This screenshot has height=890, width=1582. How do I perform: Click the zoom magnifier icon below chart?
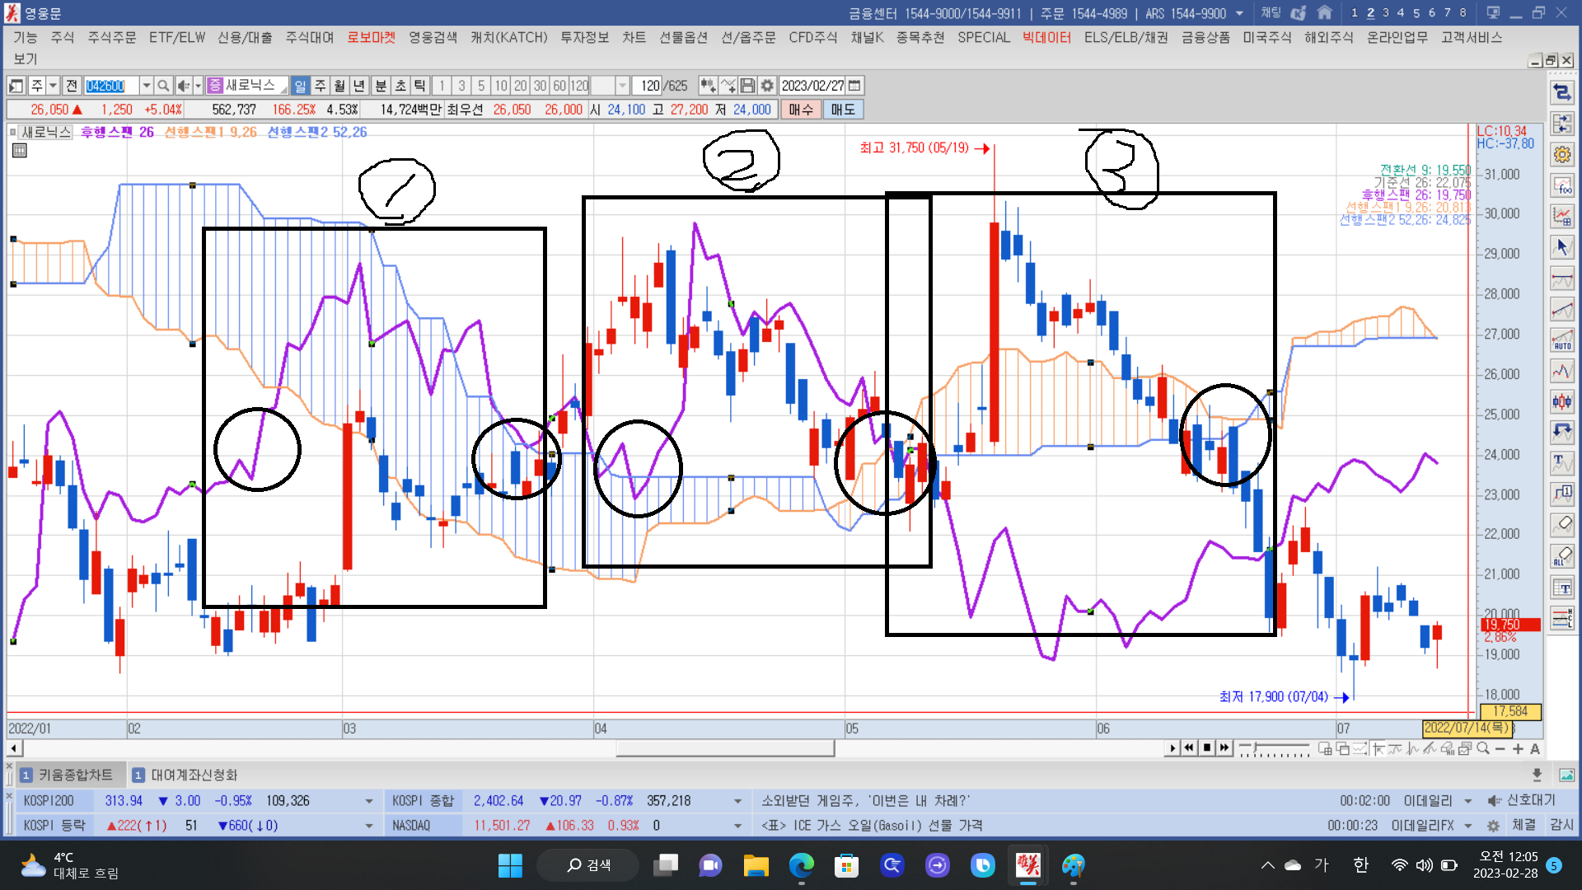click(1483, 748)
